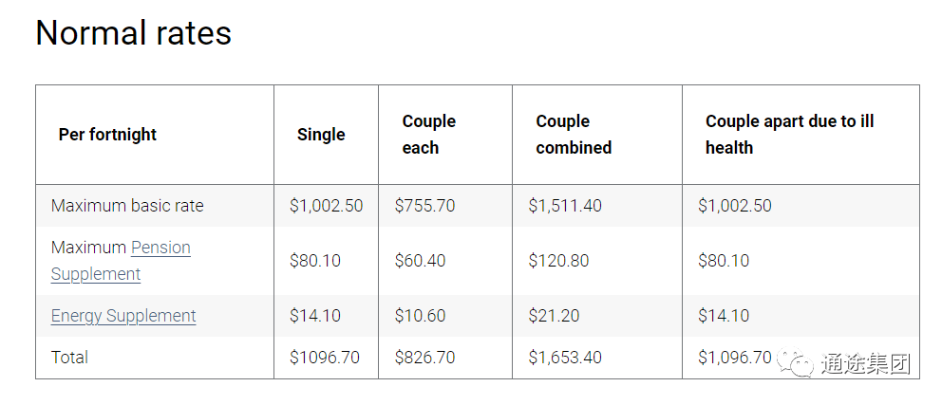This screenshot has height=405, width=942.
Task: Click the Couple each $755.70 cell
Action: click(x=424, y=206)
